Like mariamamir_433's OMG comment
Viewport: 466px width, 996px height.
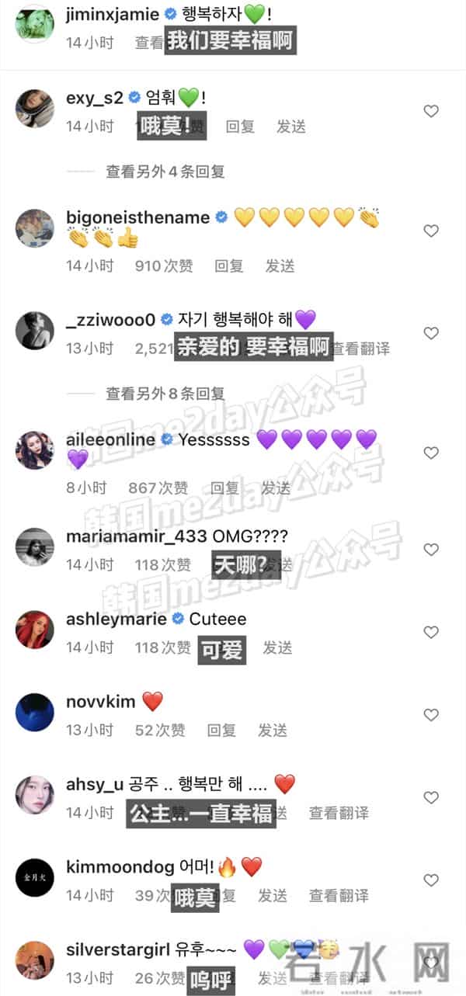tap(431, 550)
